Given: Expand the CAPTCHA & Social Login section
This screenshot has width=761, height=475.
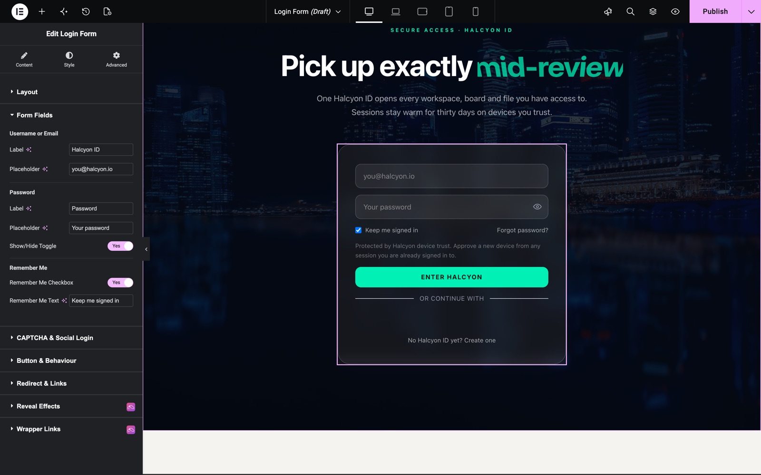Looking at the screenshot, I should [71, 338].
